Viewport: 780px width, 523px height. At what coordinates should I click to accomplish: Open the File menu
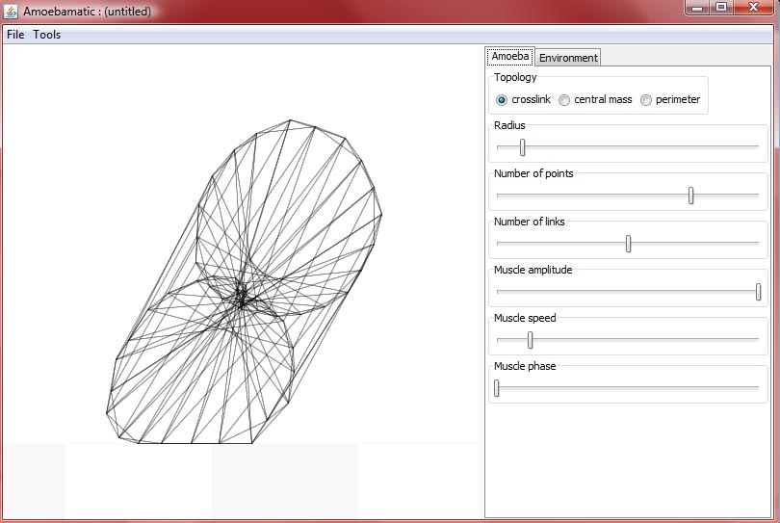15,35
